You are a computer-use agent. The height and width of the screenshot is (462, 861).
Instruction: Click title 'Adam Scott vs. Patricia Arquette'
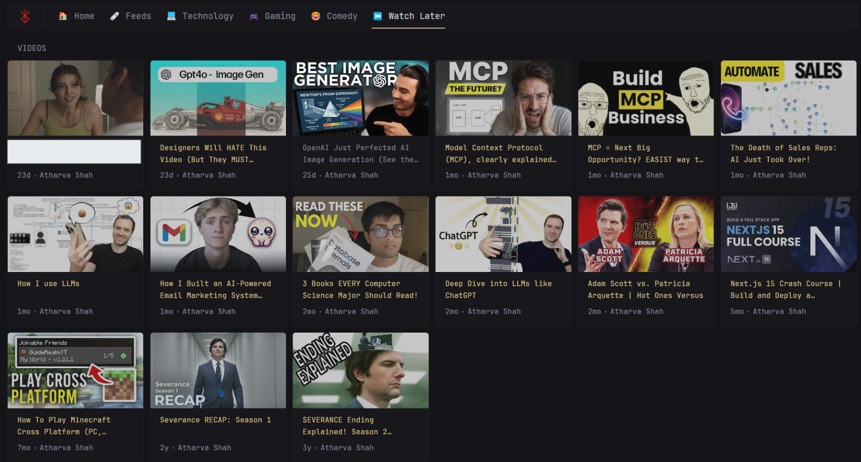tap(646, 290)
